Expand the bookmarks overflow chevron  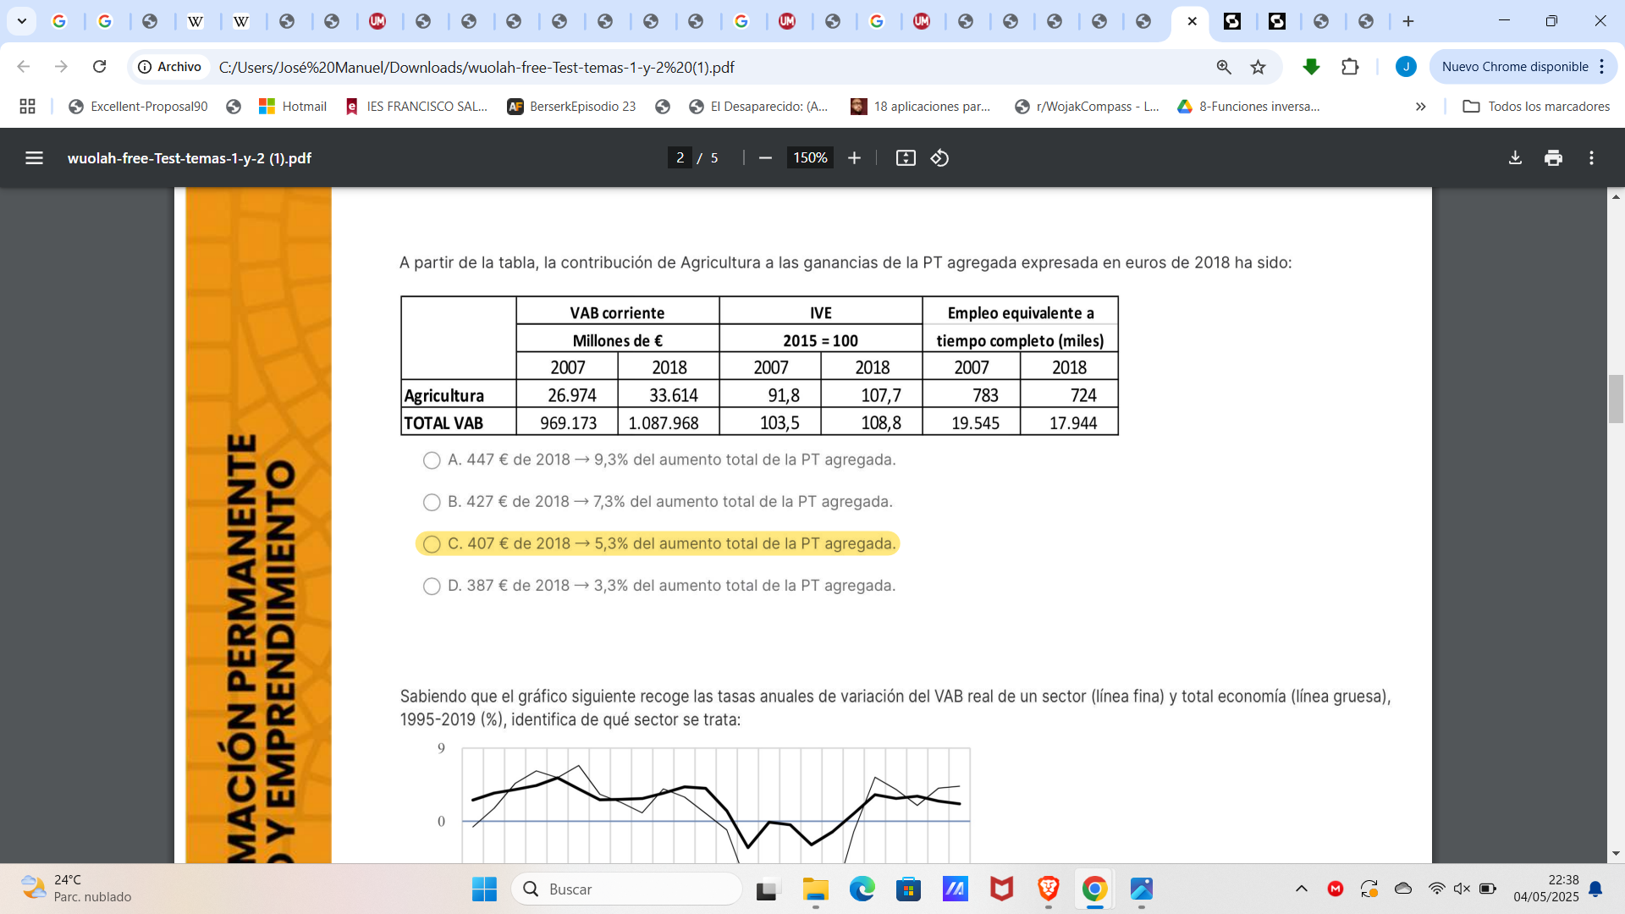click(x=1420, y=106)
